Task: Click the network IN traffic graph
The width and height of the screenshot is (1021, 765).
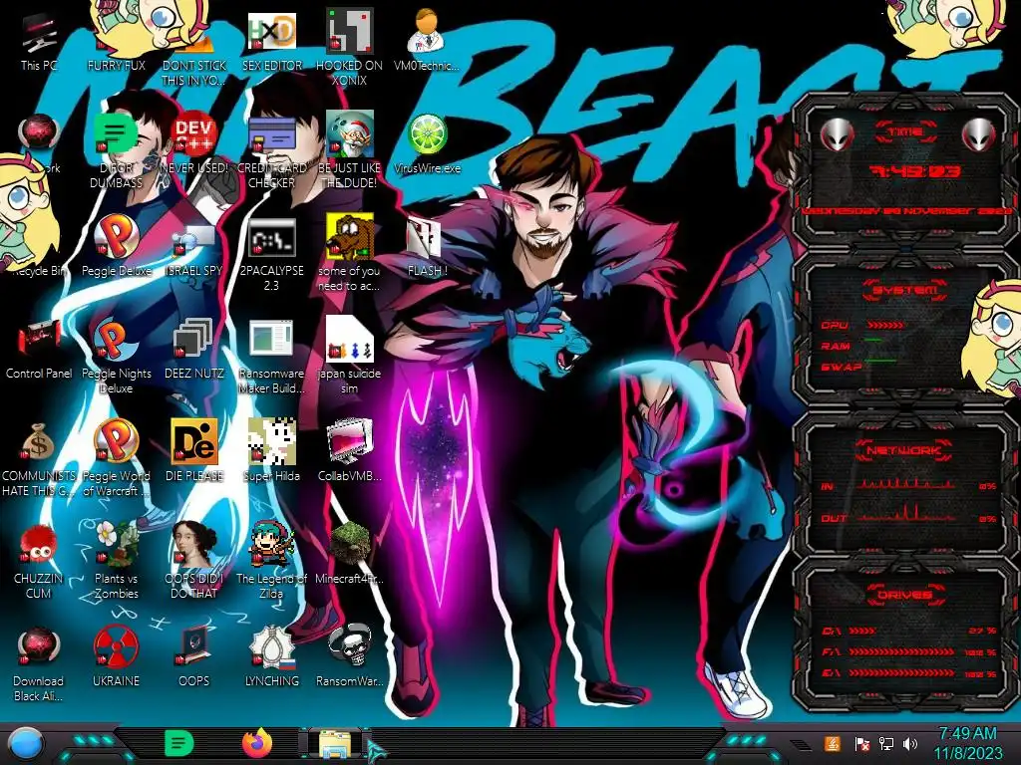Action: 906,483
